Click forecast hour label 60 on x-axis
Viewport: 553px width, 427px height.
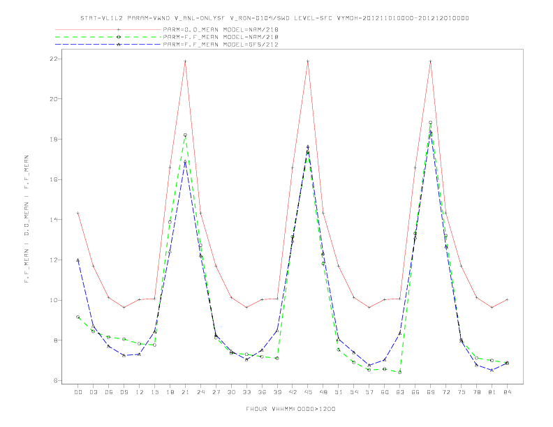click(385, 392)
